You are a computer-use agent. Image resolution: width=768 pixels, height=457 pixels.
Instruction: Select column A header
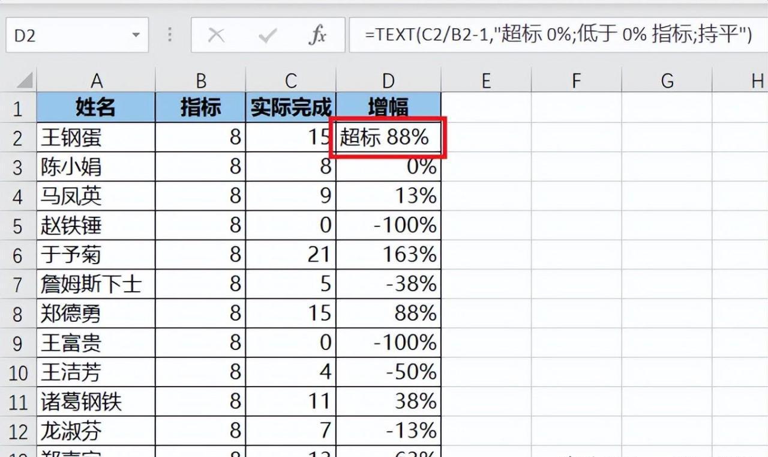pyautogui.click(x=96, y=80)
